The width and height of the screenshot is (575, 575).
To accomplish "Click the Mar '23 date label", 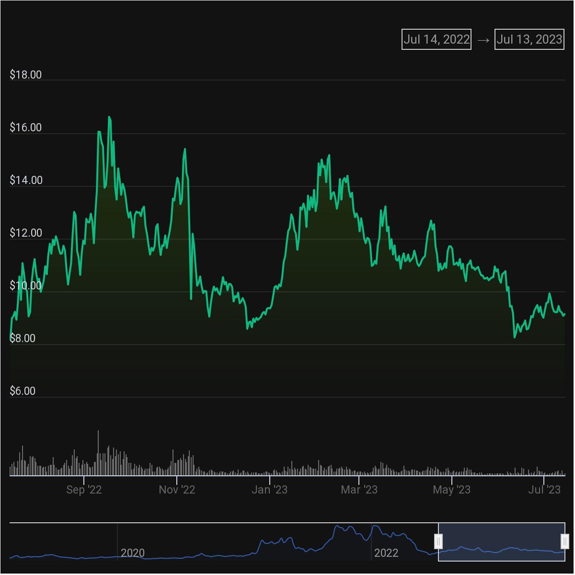I will [359, 490].
